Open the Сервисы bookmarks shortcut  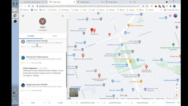click(25, 10)
